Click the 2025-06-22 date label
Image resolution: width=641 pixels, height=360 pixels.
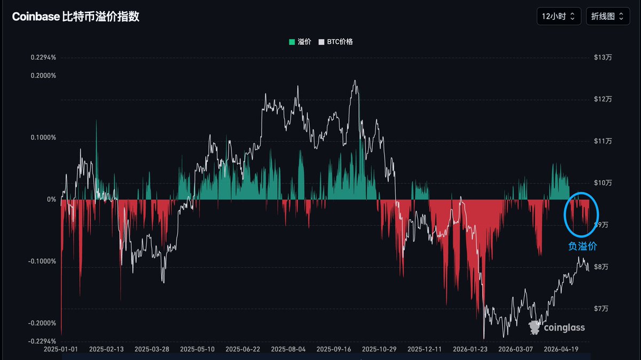tap(243, 349)
